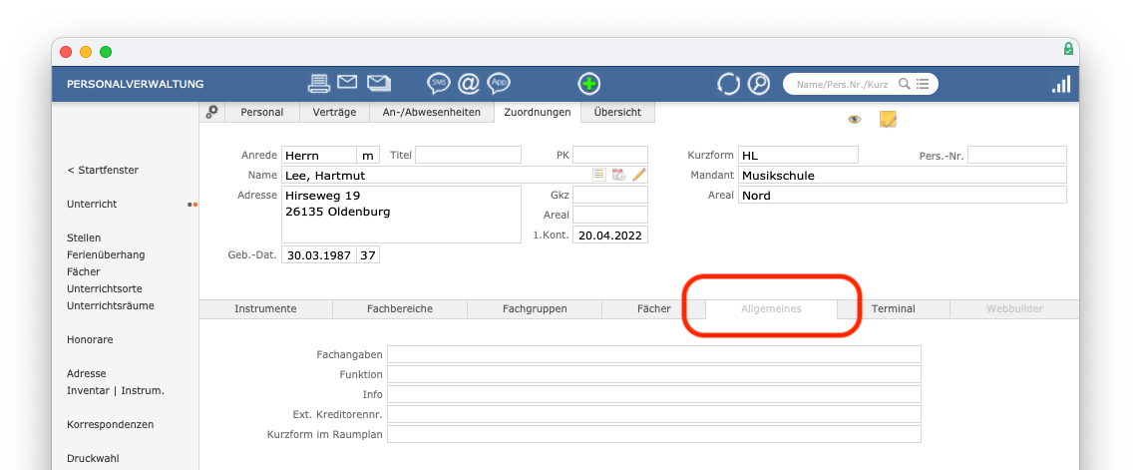Screen dimensions: 1135x470
Task: Open the list icon in search field
Action: click(923, 84)
